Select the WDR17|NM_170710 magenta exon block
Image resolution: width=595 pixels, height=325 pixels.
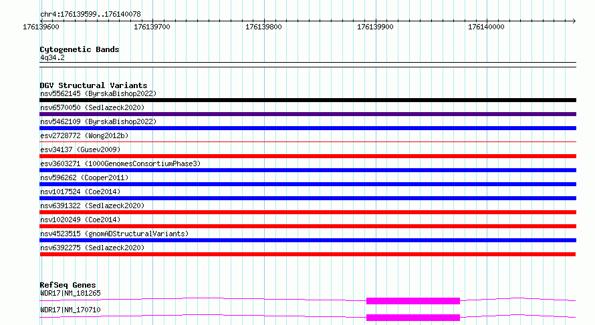tap(413, 318)
